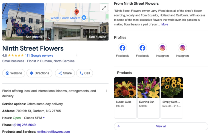Select the Sunset Cube product card
Image resolution: width=210 pixels, height=135 pixels.
[x=125, y=98]
